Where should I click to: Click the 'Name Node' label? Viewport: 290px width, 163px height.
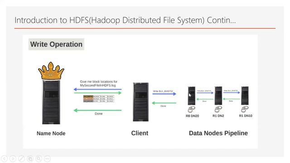51,133
